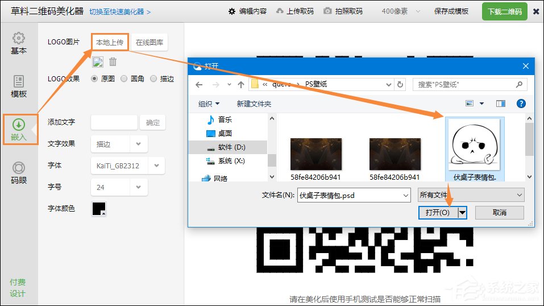Toggle the preview pane icon
The image size is (544, 306).
(500, 104)
